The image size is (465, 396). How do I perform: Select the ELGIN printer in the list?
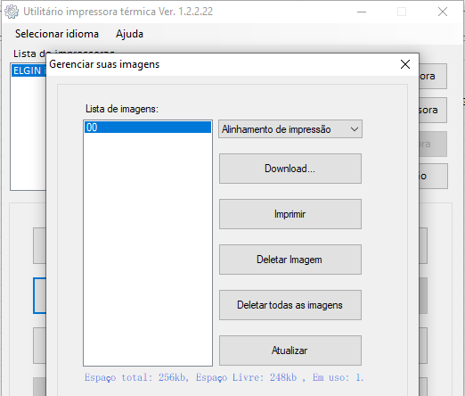coord(29,70)
